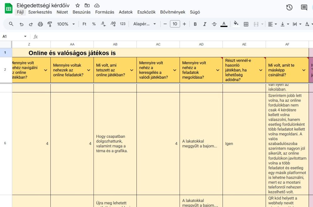
Task: Toggle italic text formatting
Action: click(205, 24)
